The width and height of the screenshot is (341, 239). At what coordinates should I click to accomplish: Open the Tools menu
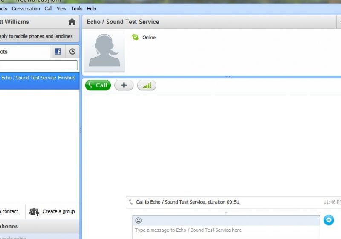(77, 9)
